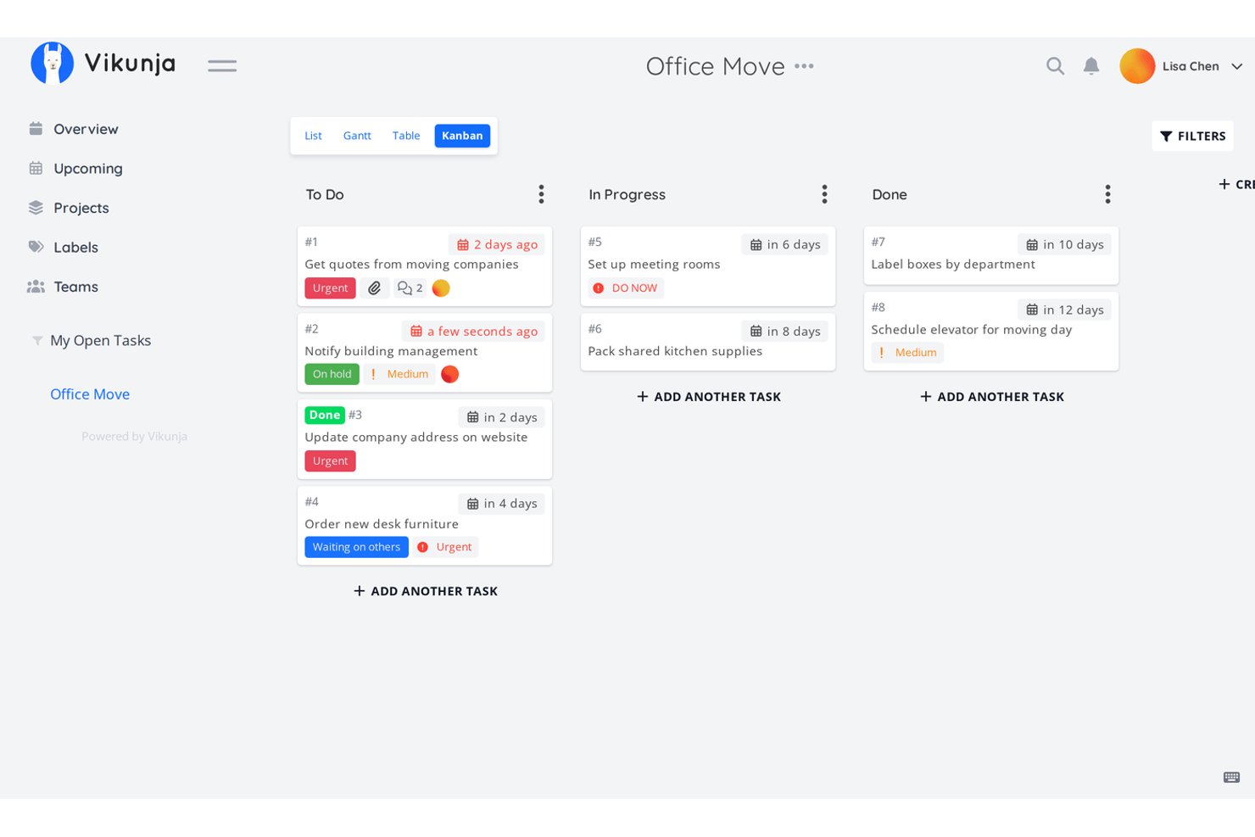Click the 'in 2 days' due date badge
This screenshot has width=1255, height=837.
click(502, 417)
